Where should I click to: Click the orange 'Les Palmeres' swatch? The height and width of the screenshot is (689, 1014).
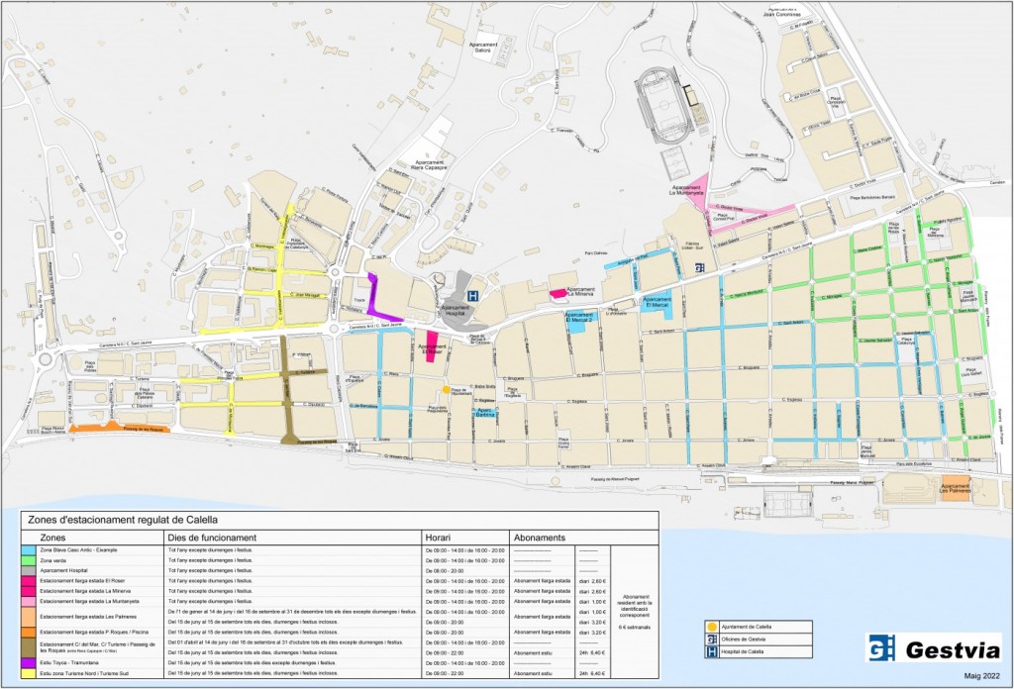(x=27, y=616)
